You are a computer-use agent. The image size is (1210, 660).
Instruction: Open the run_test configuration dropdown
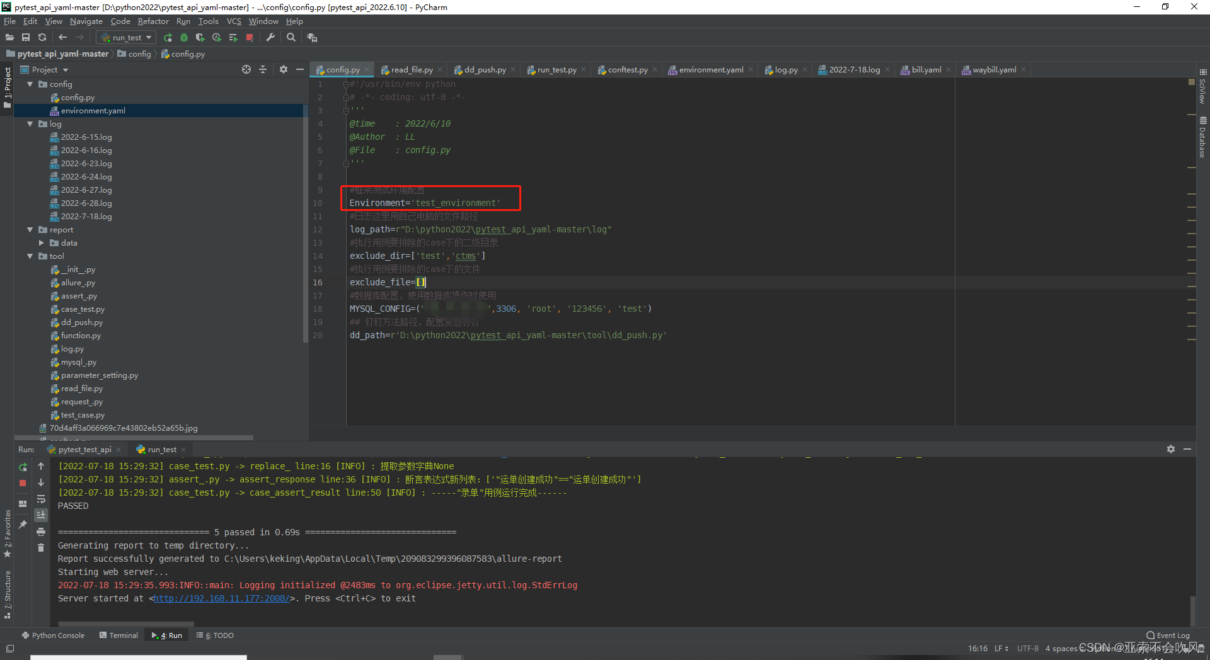pyautogui.click(x=127, y=38)
